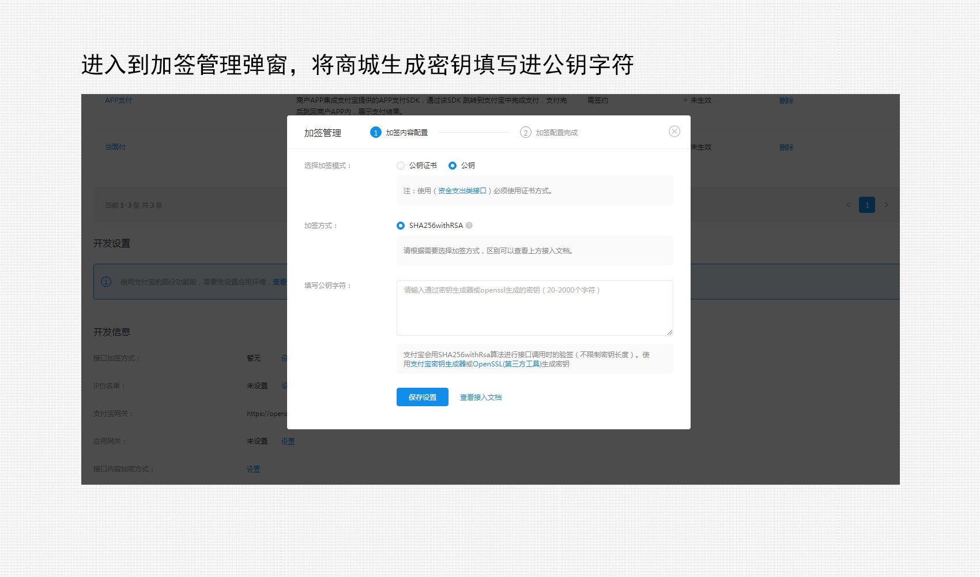The height and width of the screenshot is (577, 980).
Task: Select SHA256withRSA signing method radio
Action: [401, 226]
